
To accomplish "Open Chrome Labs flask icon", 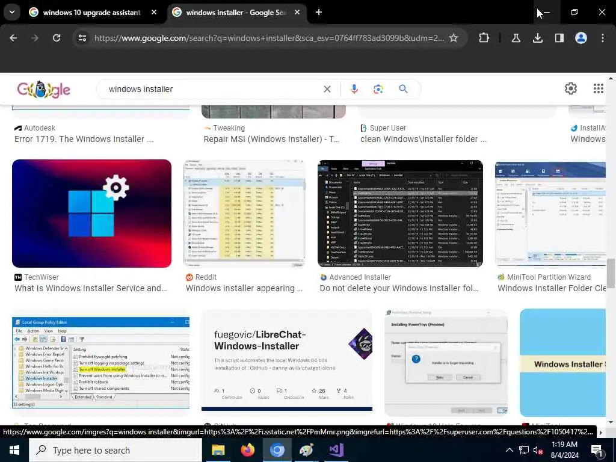I will click(516, 38).
